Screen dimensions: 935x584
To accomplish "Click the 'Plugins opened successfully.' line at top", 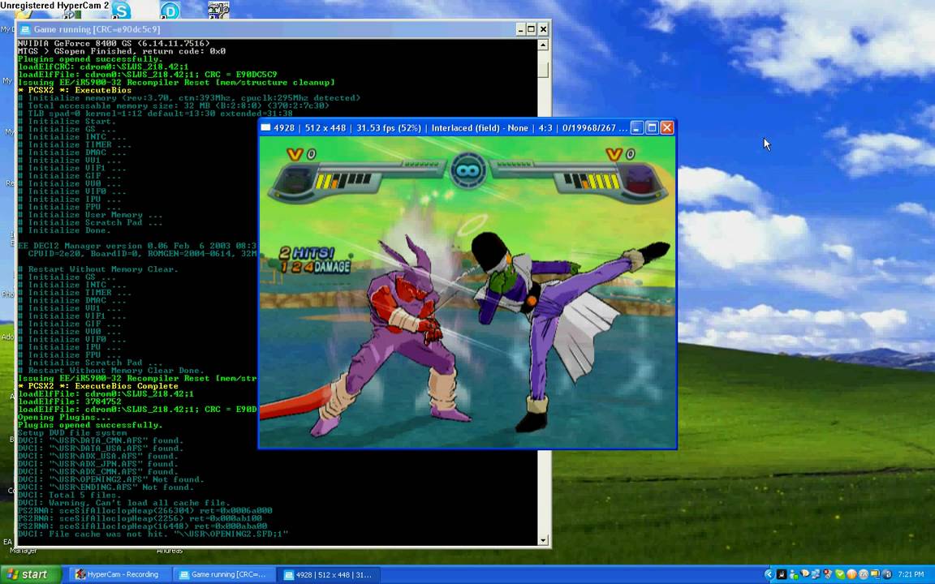I will [90, 59].
